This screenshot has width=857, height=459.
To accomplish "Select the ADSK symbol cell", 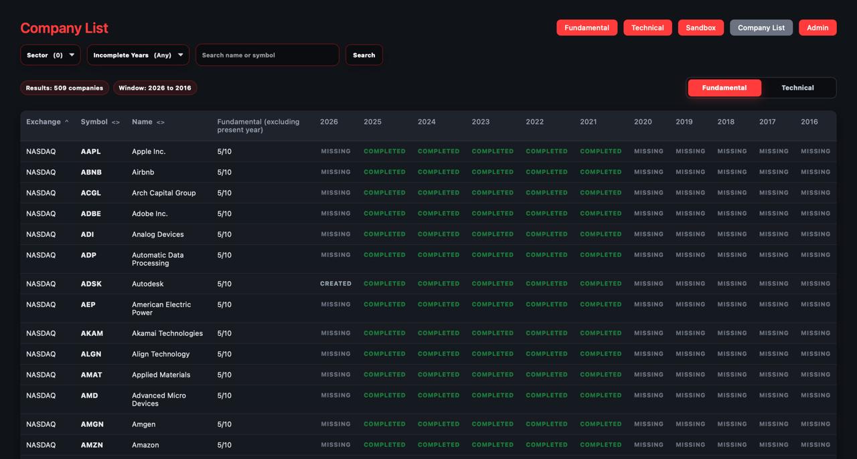I will 91,284.
